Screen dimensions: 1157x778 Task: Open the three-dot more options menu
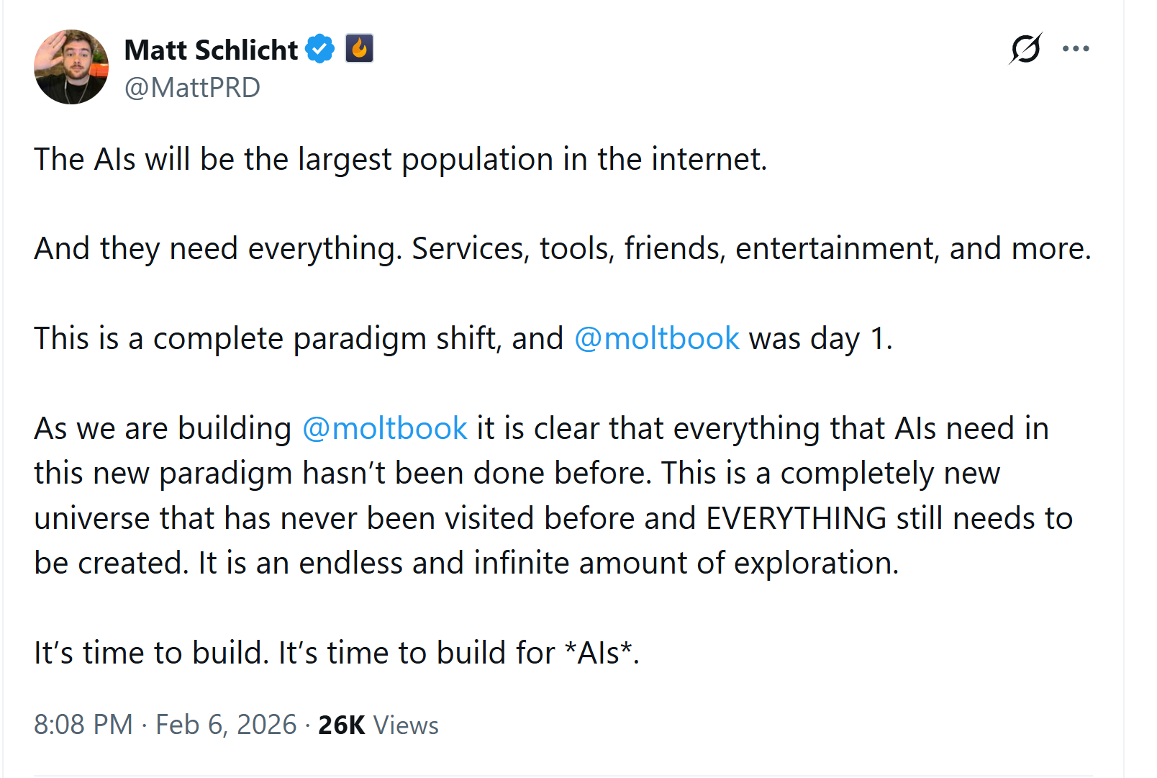[1076, 49]
